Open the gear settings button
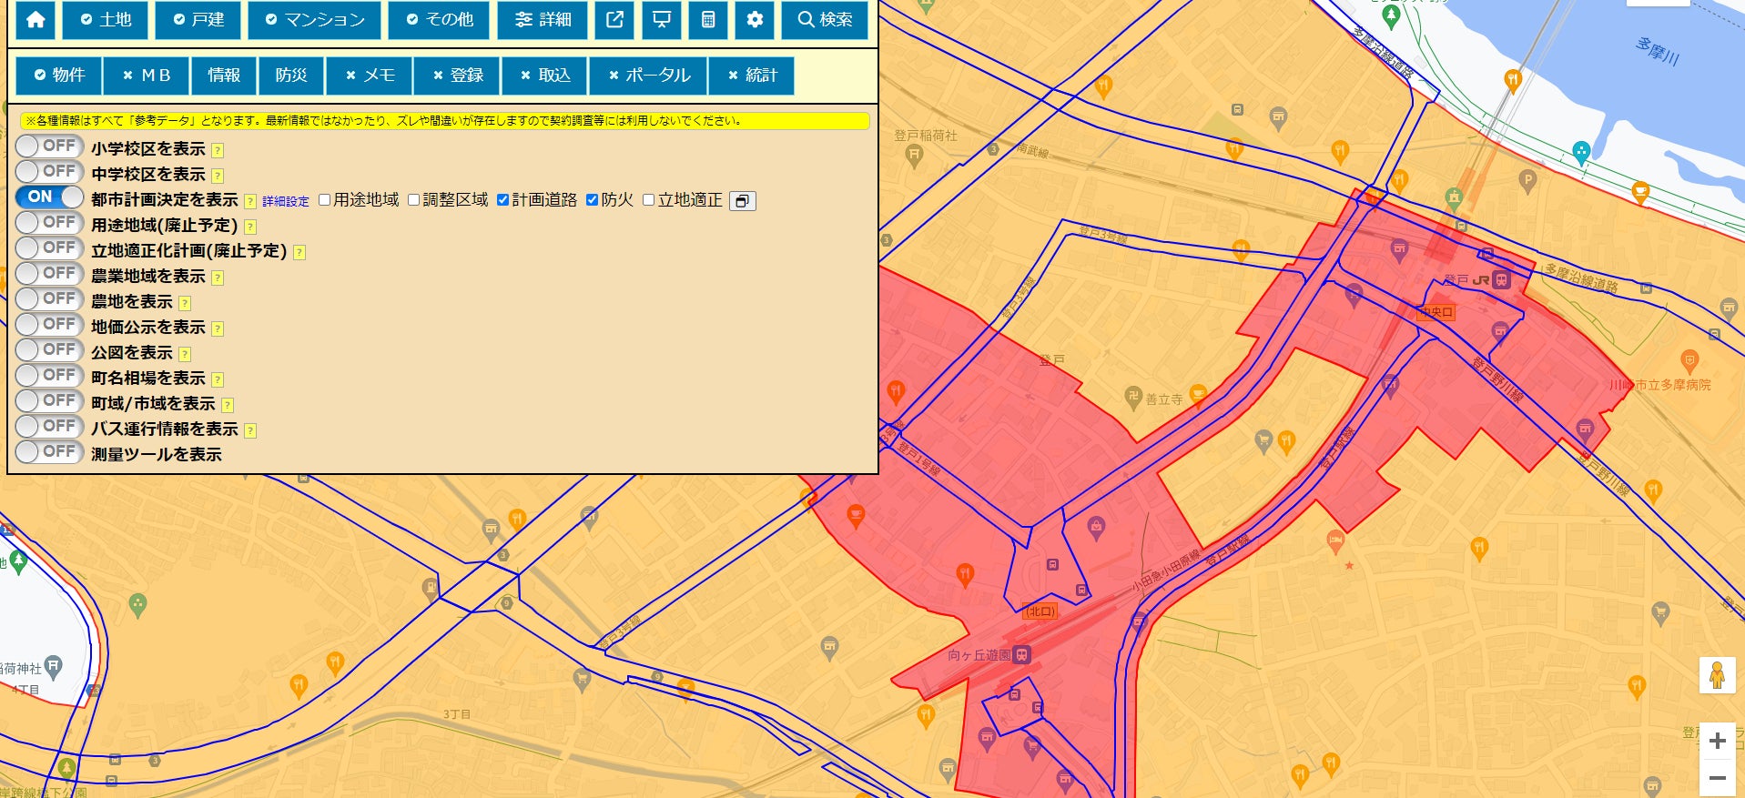The image size is (1745, 798). 755,20
